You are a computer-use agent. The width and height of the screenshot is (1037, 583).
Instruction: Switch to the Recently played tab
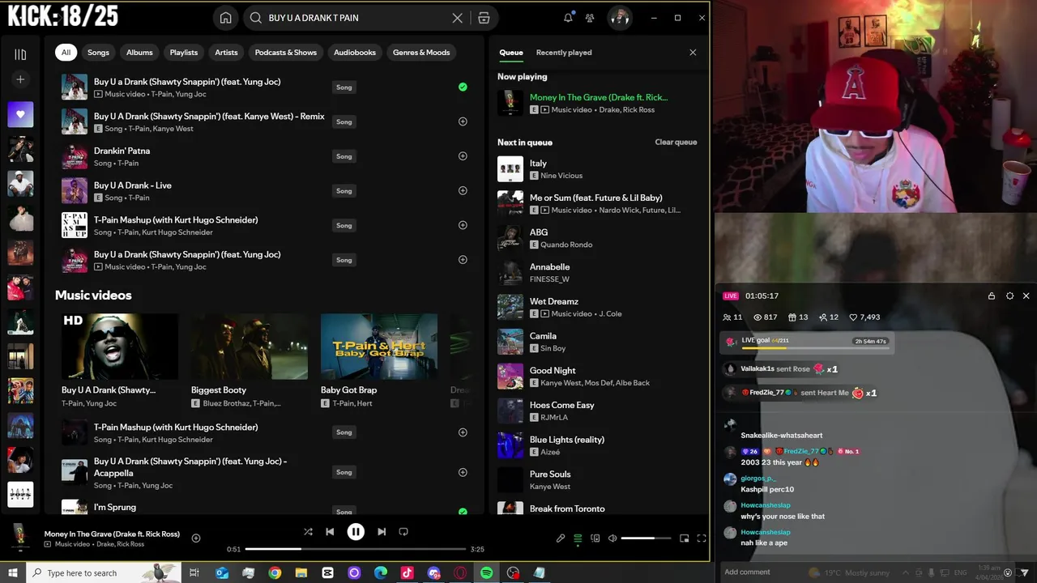[x=564, y=53]
